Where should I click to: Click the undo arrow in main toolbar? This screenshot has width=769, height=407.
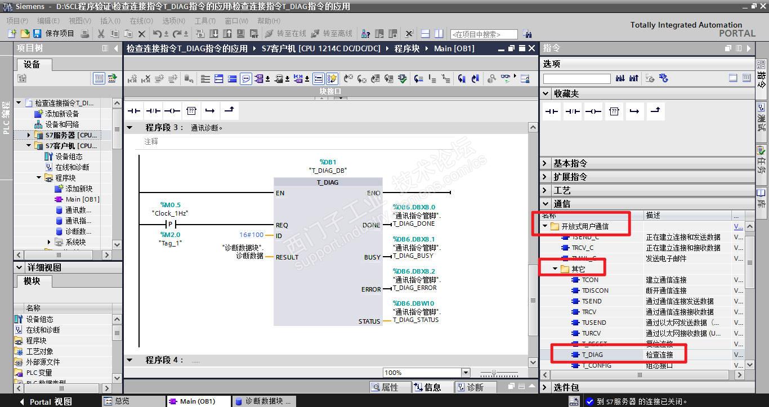click(x=157, y=34)
